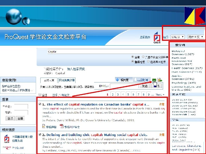The width and height of the screenshot is (206, 154).
Task: Bookmark result 1 via 收藏 link
Action: click(162, 104)
